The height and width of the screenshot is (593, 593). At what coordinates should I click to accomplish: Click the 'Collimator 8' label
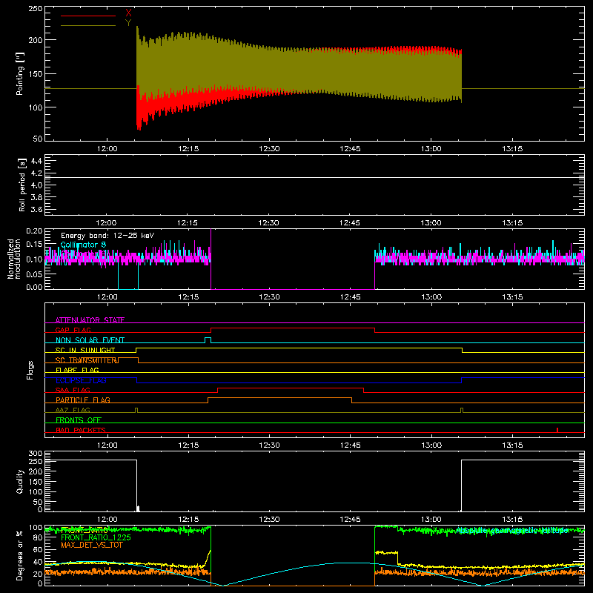[x=83, y=245]
